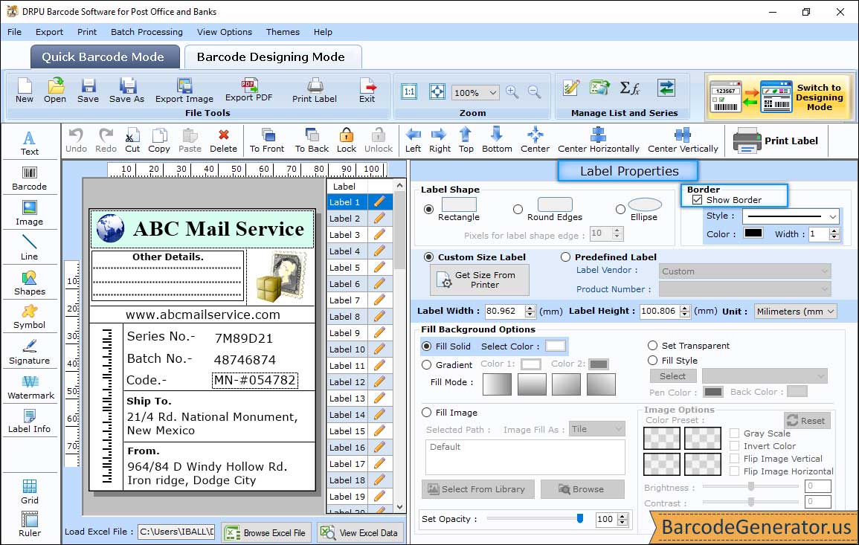Screen dimensions: 859x545
Task: Add a Signature element
Action: coord(30,352)
